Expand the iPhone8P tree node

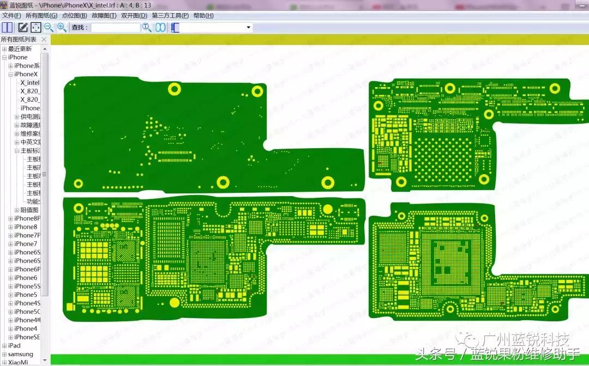11,218
